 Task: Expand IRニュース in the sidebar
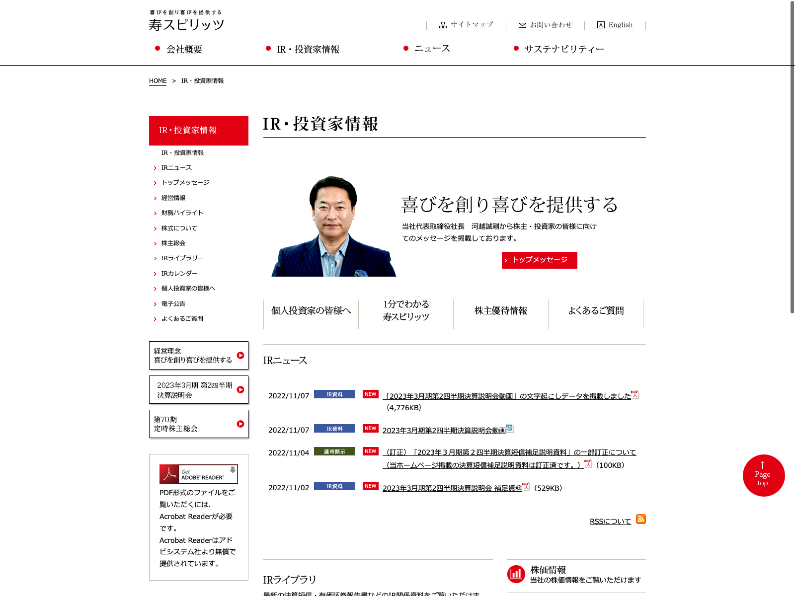pos(176,168)
